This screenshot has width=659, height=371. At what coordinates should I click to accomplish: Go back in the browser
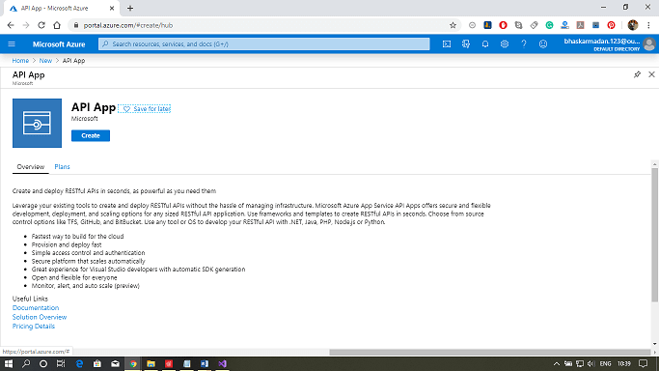pyautogui.click(x=11, y=25)
